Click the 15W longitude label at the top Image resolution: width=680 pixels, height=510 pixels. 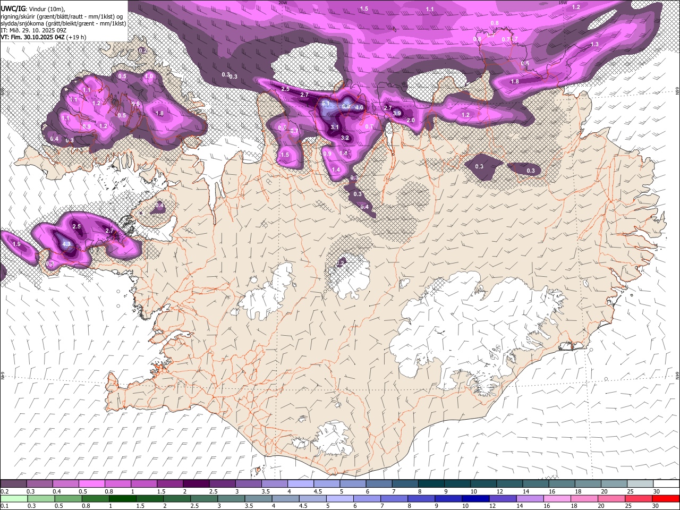click(563, 3)
